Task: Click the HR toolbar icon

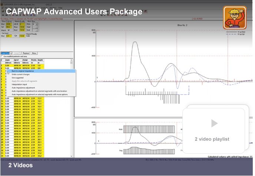Action: 3,15
